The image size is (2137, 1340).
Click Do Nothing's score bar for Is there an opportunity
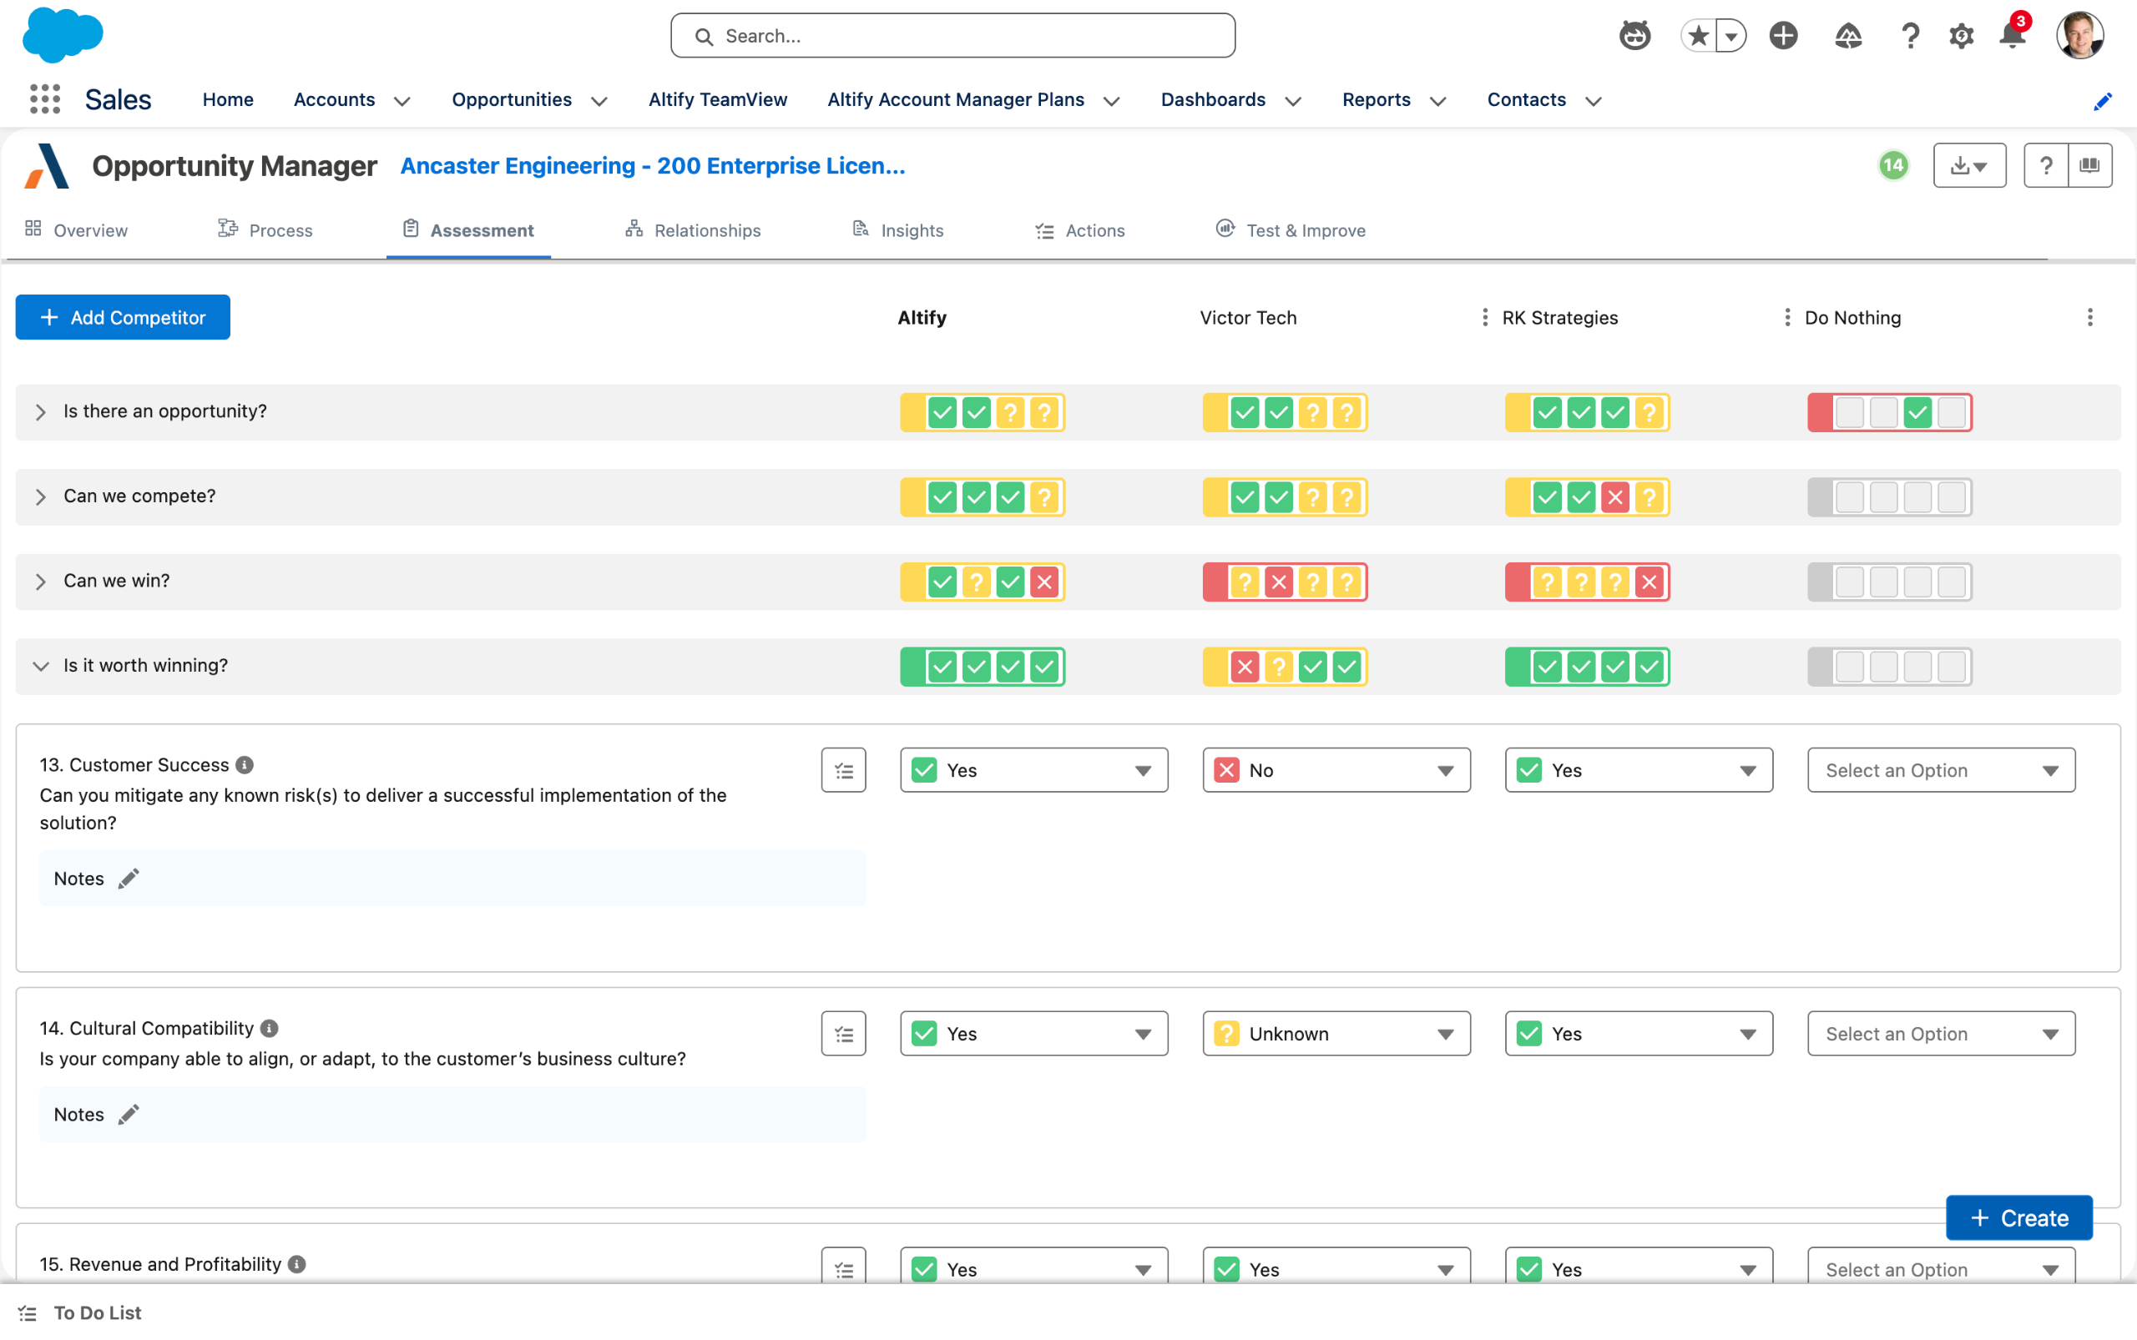click(1890, 413)
